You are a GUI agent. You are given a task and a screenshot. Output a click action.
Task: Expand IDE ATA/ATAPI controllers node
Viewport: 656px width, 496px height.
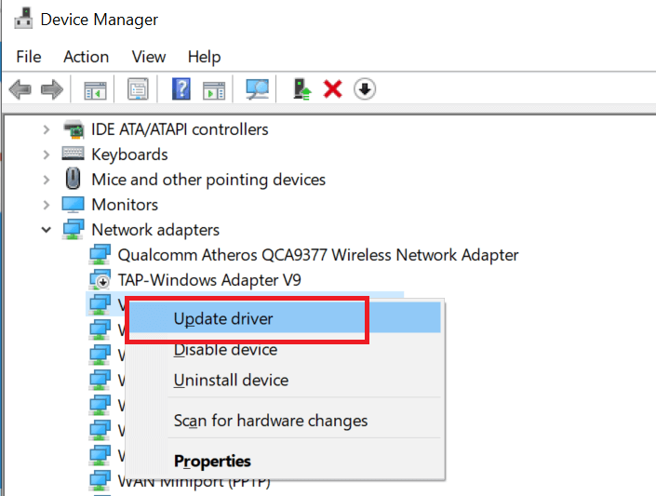(x=47, y=129)
